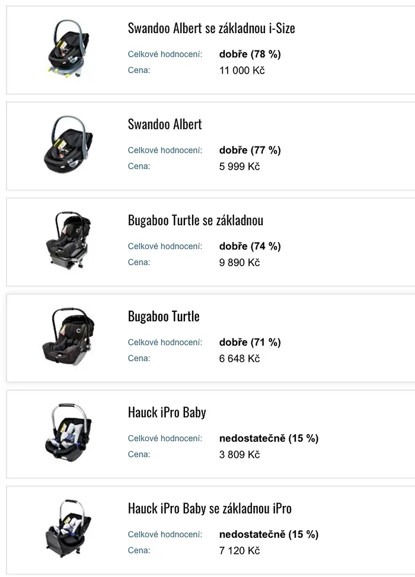
Task: Open the Swandoo Albert se základnou i-Size title
Action: [x=211, y=28]
